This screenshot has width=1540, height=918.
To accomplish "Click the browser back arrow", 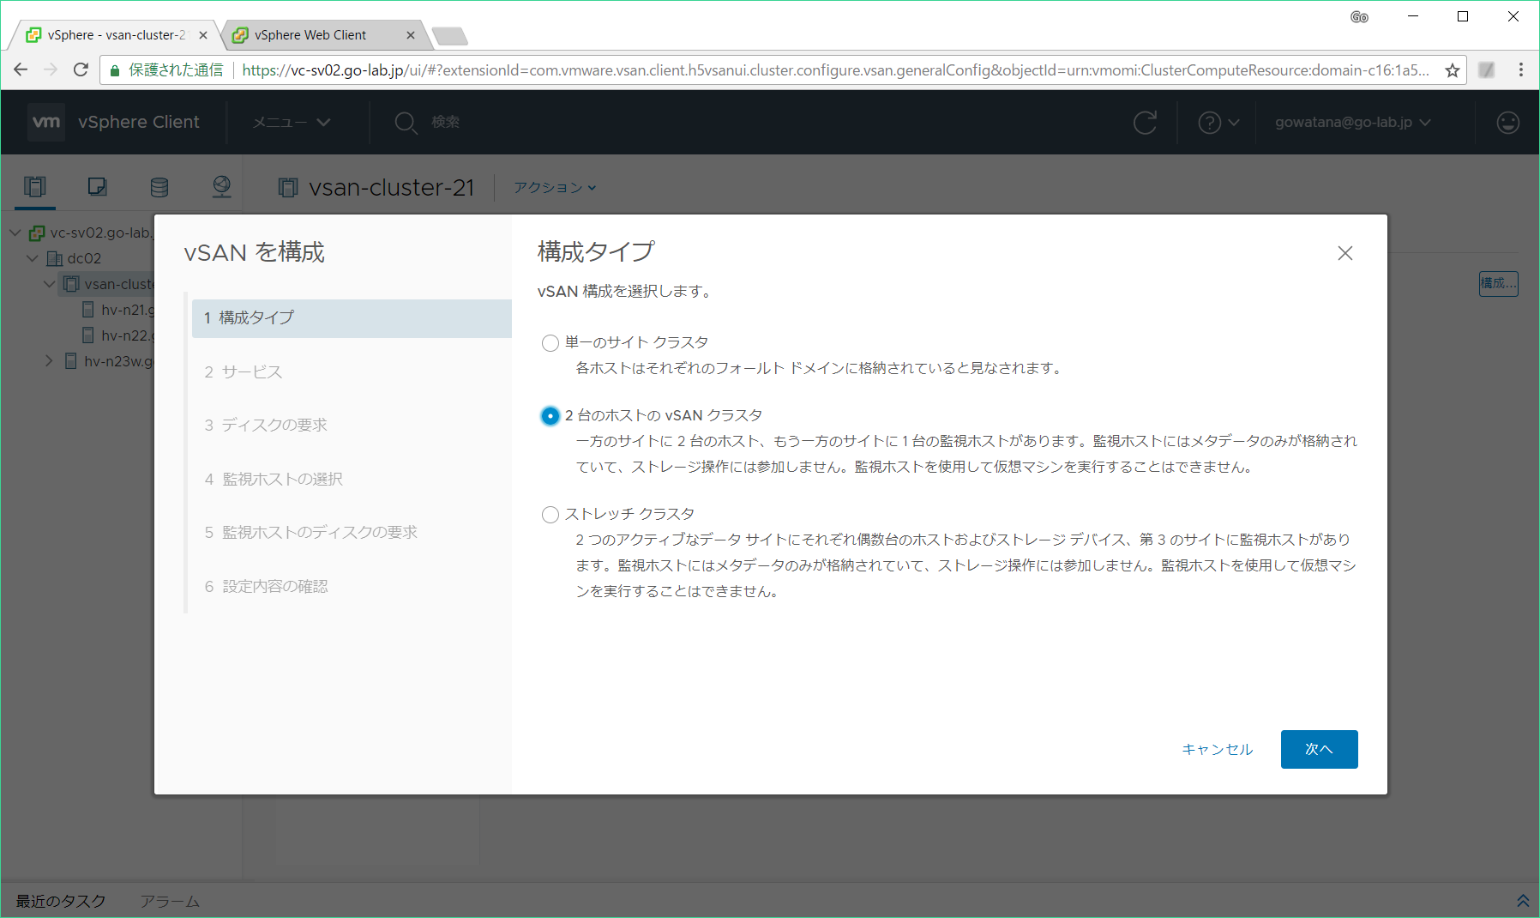I will tap(21, 70).
